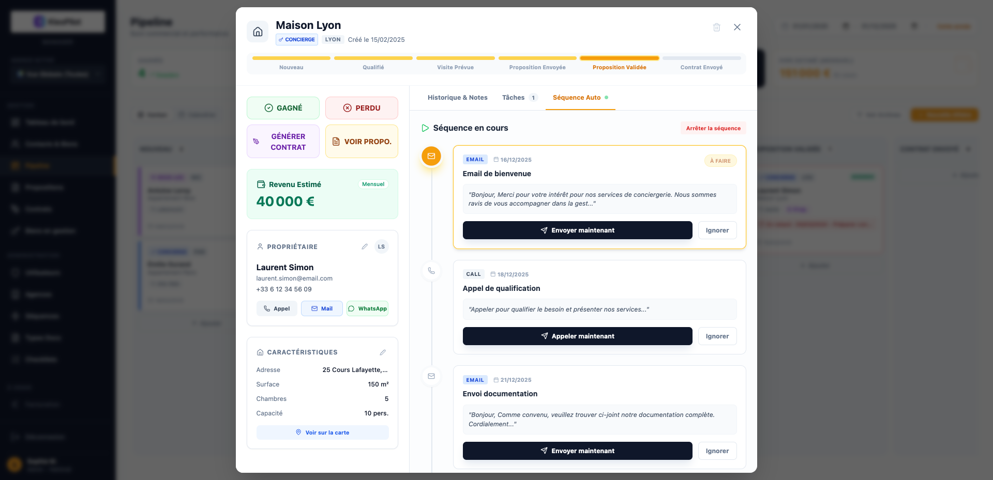Click the trash delete icon in modal header

click(x=716, y=27)
